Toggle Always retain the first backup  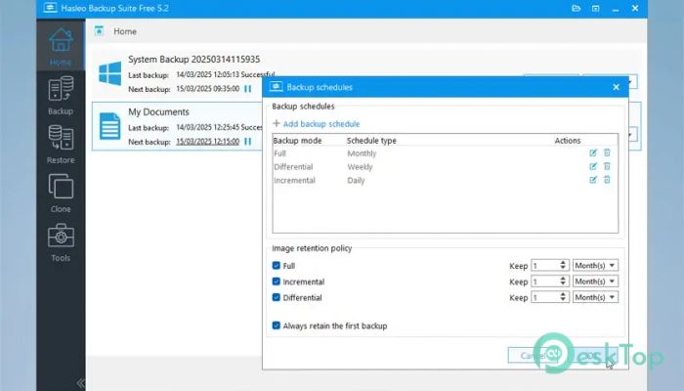point(277,326)
